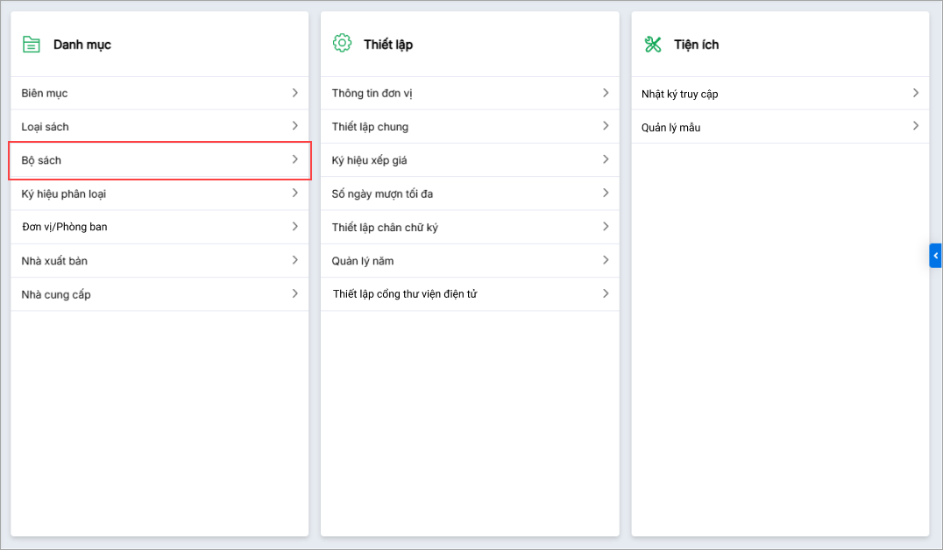The width and height of the screenshot is (943, 550).
Task: Click the Tiện ích tools icon
Action: (x=653, y=44)
